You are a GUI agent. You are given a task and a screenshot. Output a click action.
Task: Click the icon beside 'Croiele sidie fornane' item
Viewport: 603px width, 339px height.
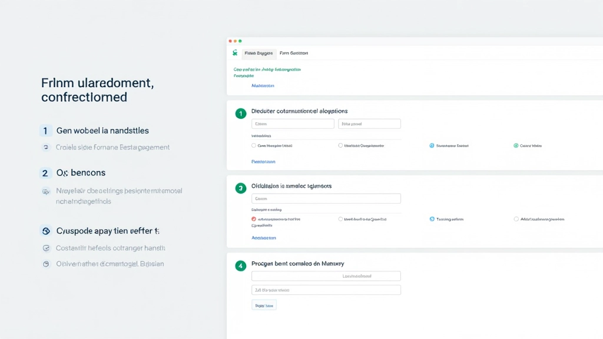click(x=46, y=147)
